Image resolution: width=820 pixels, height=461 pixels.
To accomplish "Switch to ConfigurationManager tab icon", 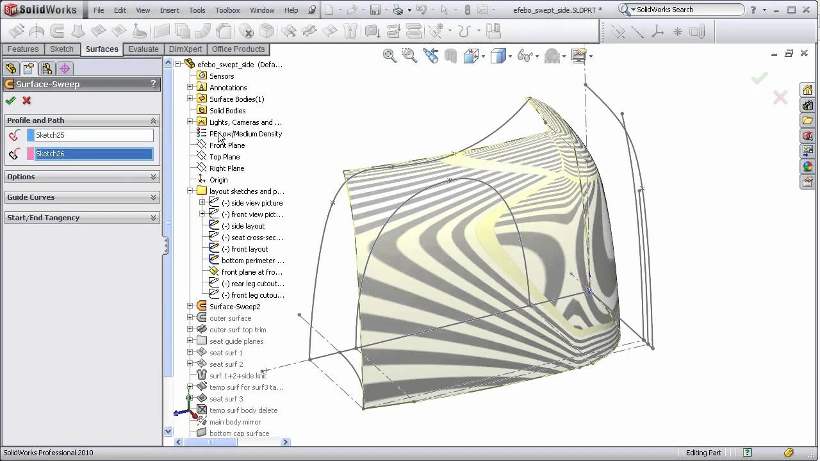I will [x=46, y=69].
